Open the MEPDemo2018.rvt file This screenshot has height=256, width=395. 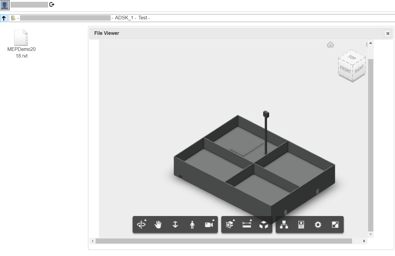pyautogui.click(x=21, y=44)
